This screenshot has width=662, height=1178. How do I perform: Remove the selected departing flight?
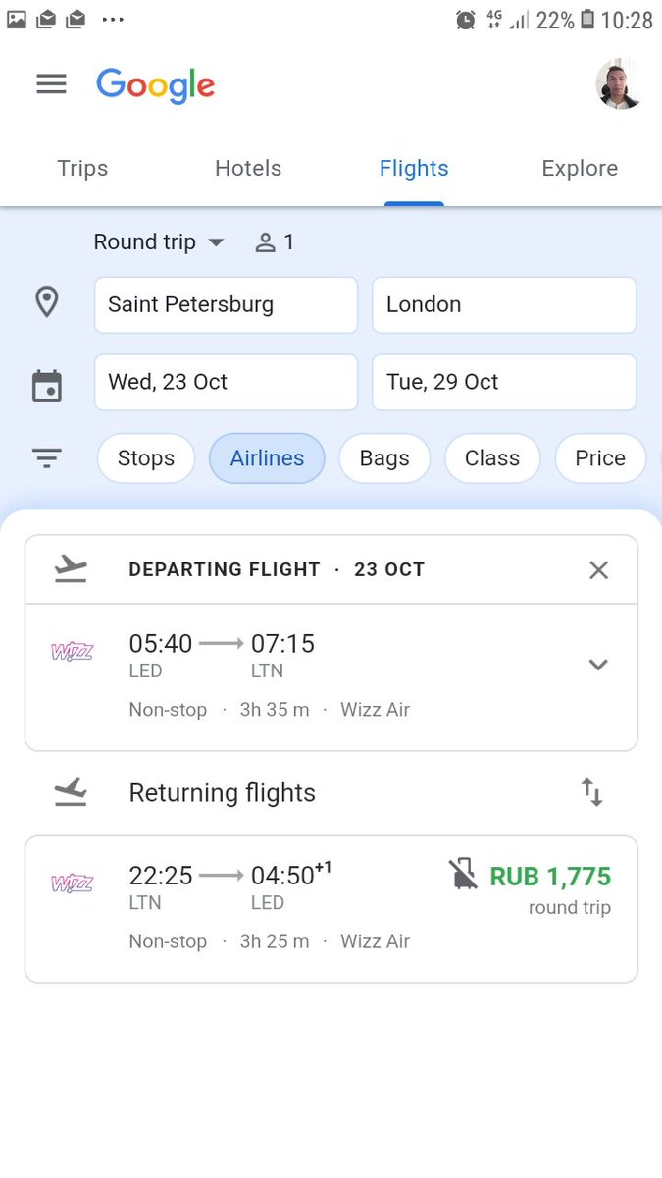click(598, 569)
